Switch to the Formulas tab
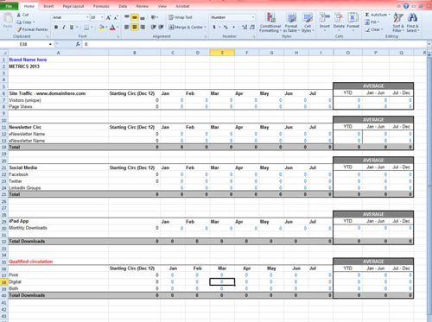This screenshot has height=322, width=432. 101,6
